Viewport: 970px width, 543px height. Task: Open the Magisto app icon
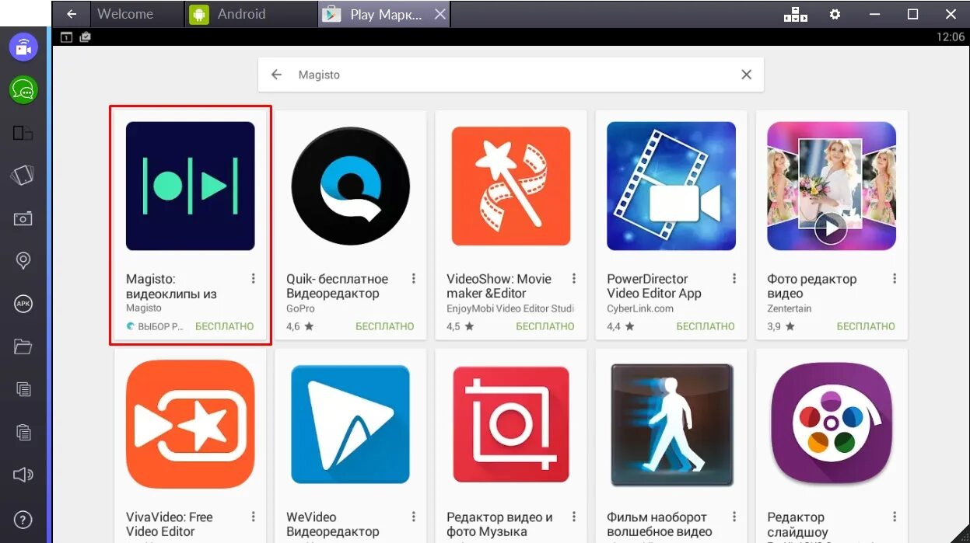pos(191,186)
